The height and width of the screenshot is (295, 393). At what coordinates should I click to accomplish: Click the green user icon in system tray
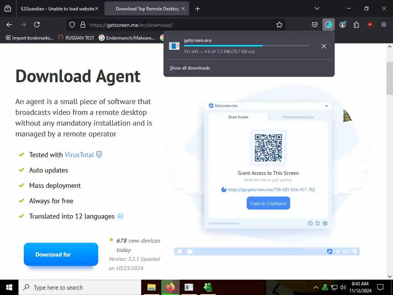[325, 287]
